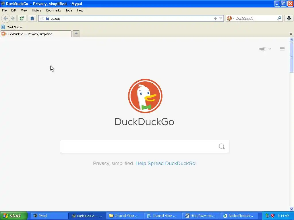
Task: Click the Go arrow in address bar
Action: (x=215, y=18)
